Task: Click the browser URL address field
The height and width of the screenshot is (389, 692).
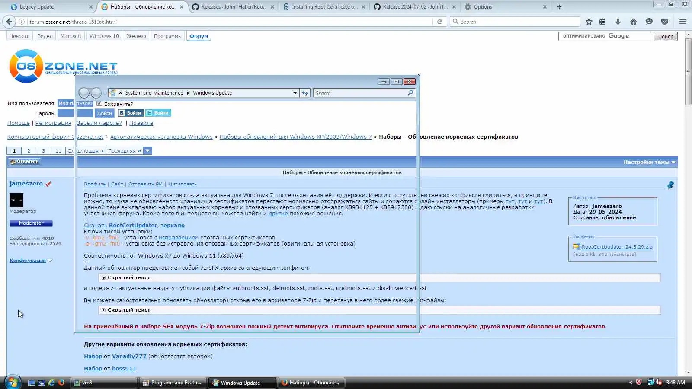Action: [x=229, y=22]
